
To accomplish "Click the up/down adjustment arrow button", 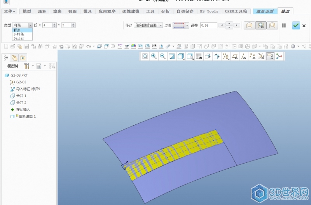I will point(229,25).
